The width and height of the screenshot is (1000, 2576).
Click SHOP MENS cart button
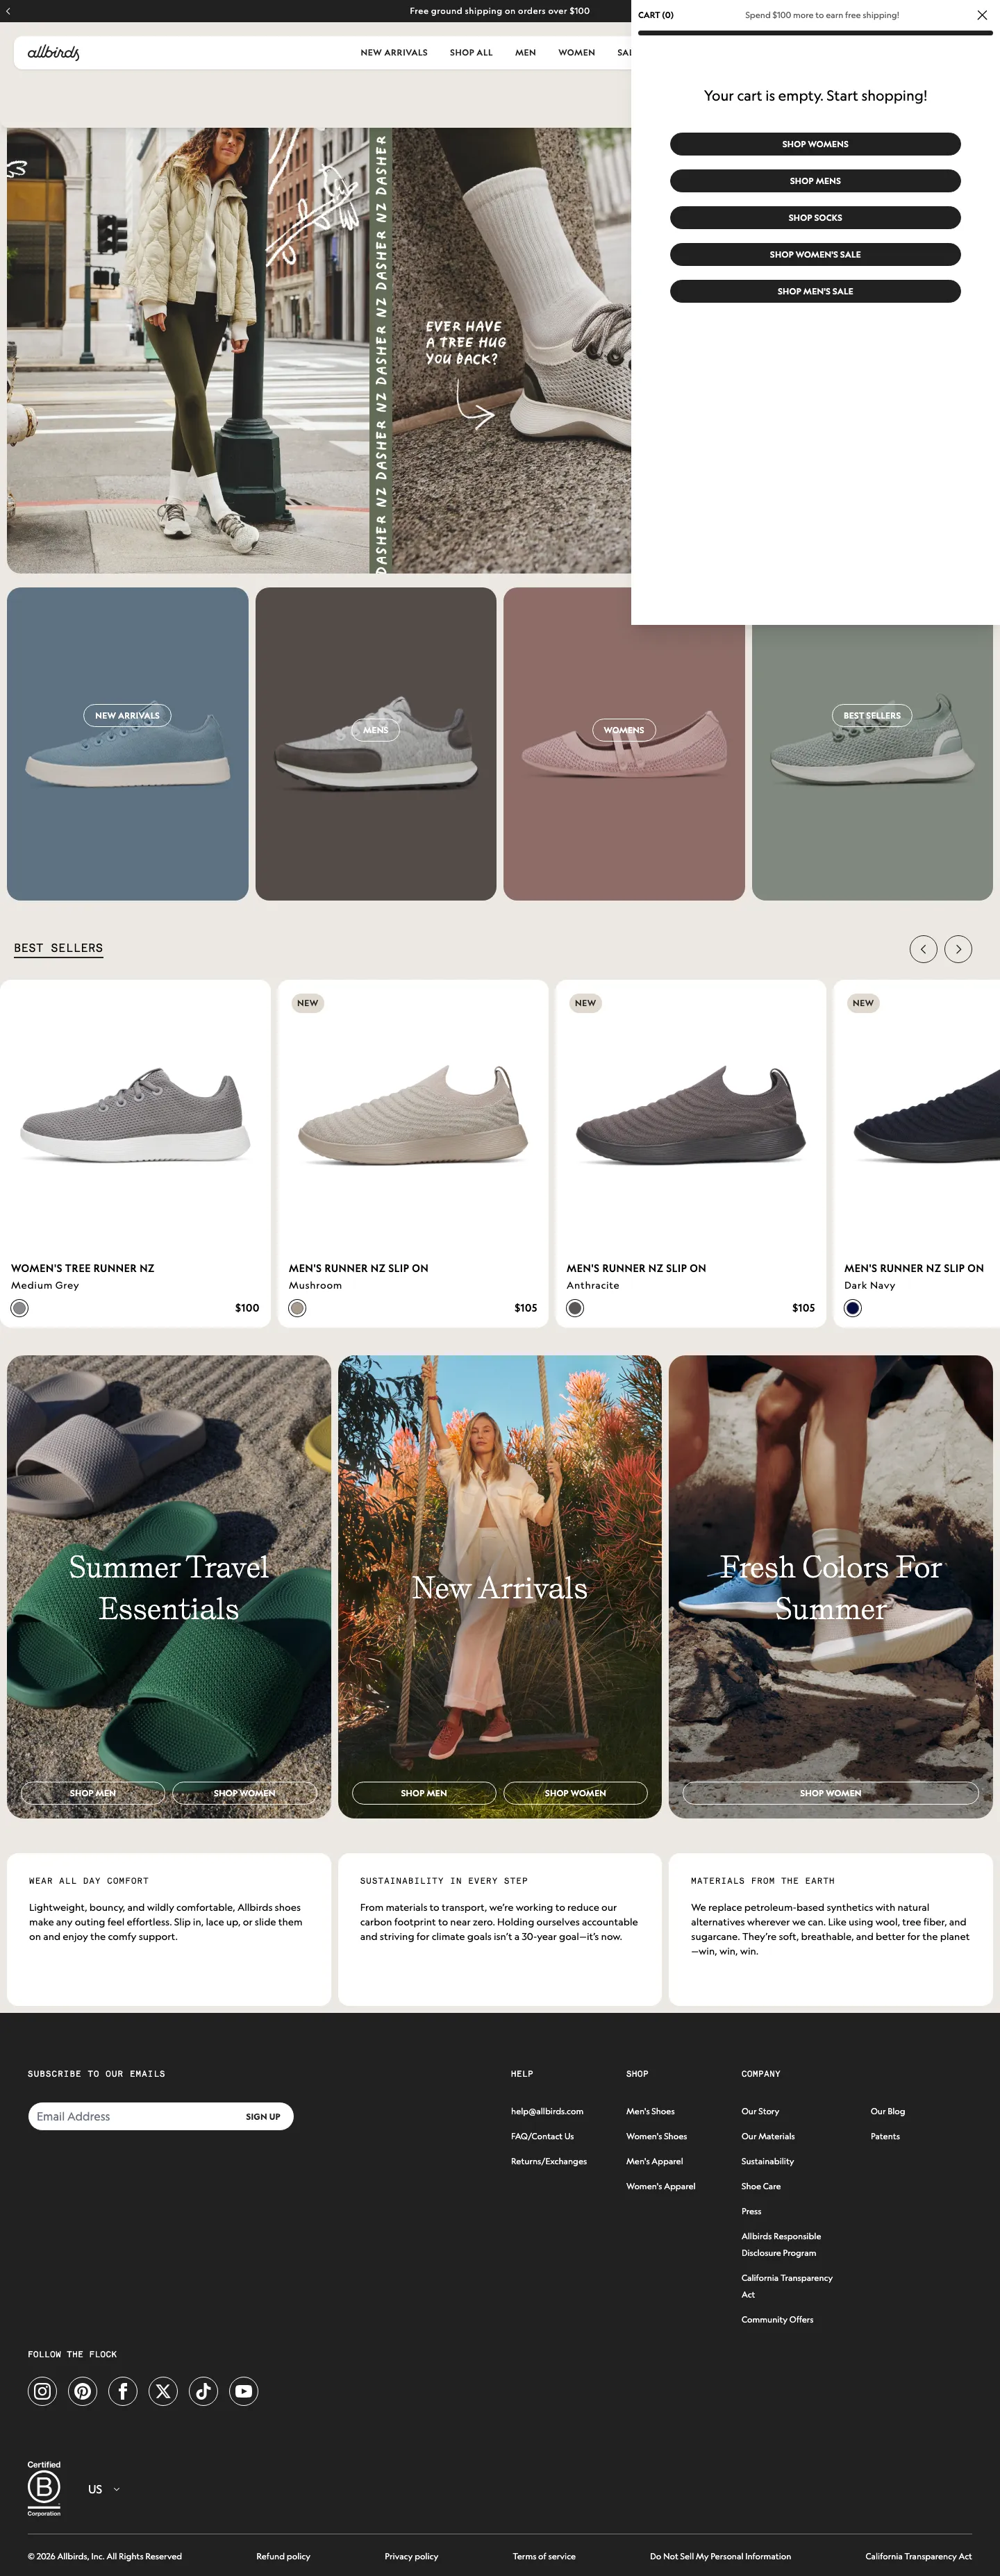pos(815,181)
